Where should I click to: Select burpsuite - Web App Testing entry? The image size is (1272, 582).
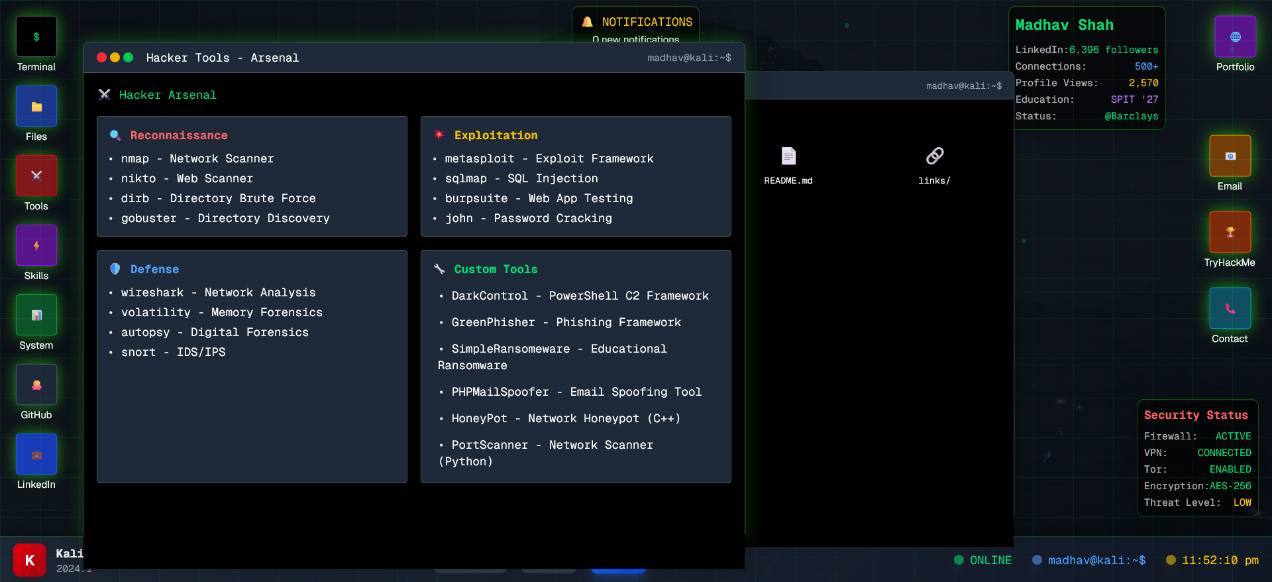click(539, 198)
